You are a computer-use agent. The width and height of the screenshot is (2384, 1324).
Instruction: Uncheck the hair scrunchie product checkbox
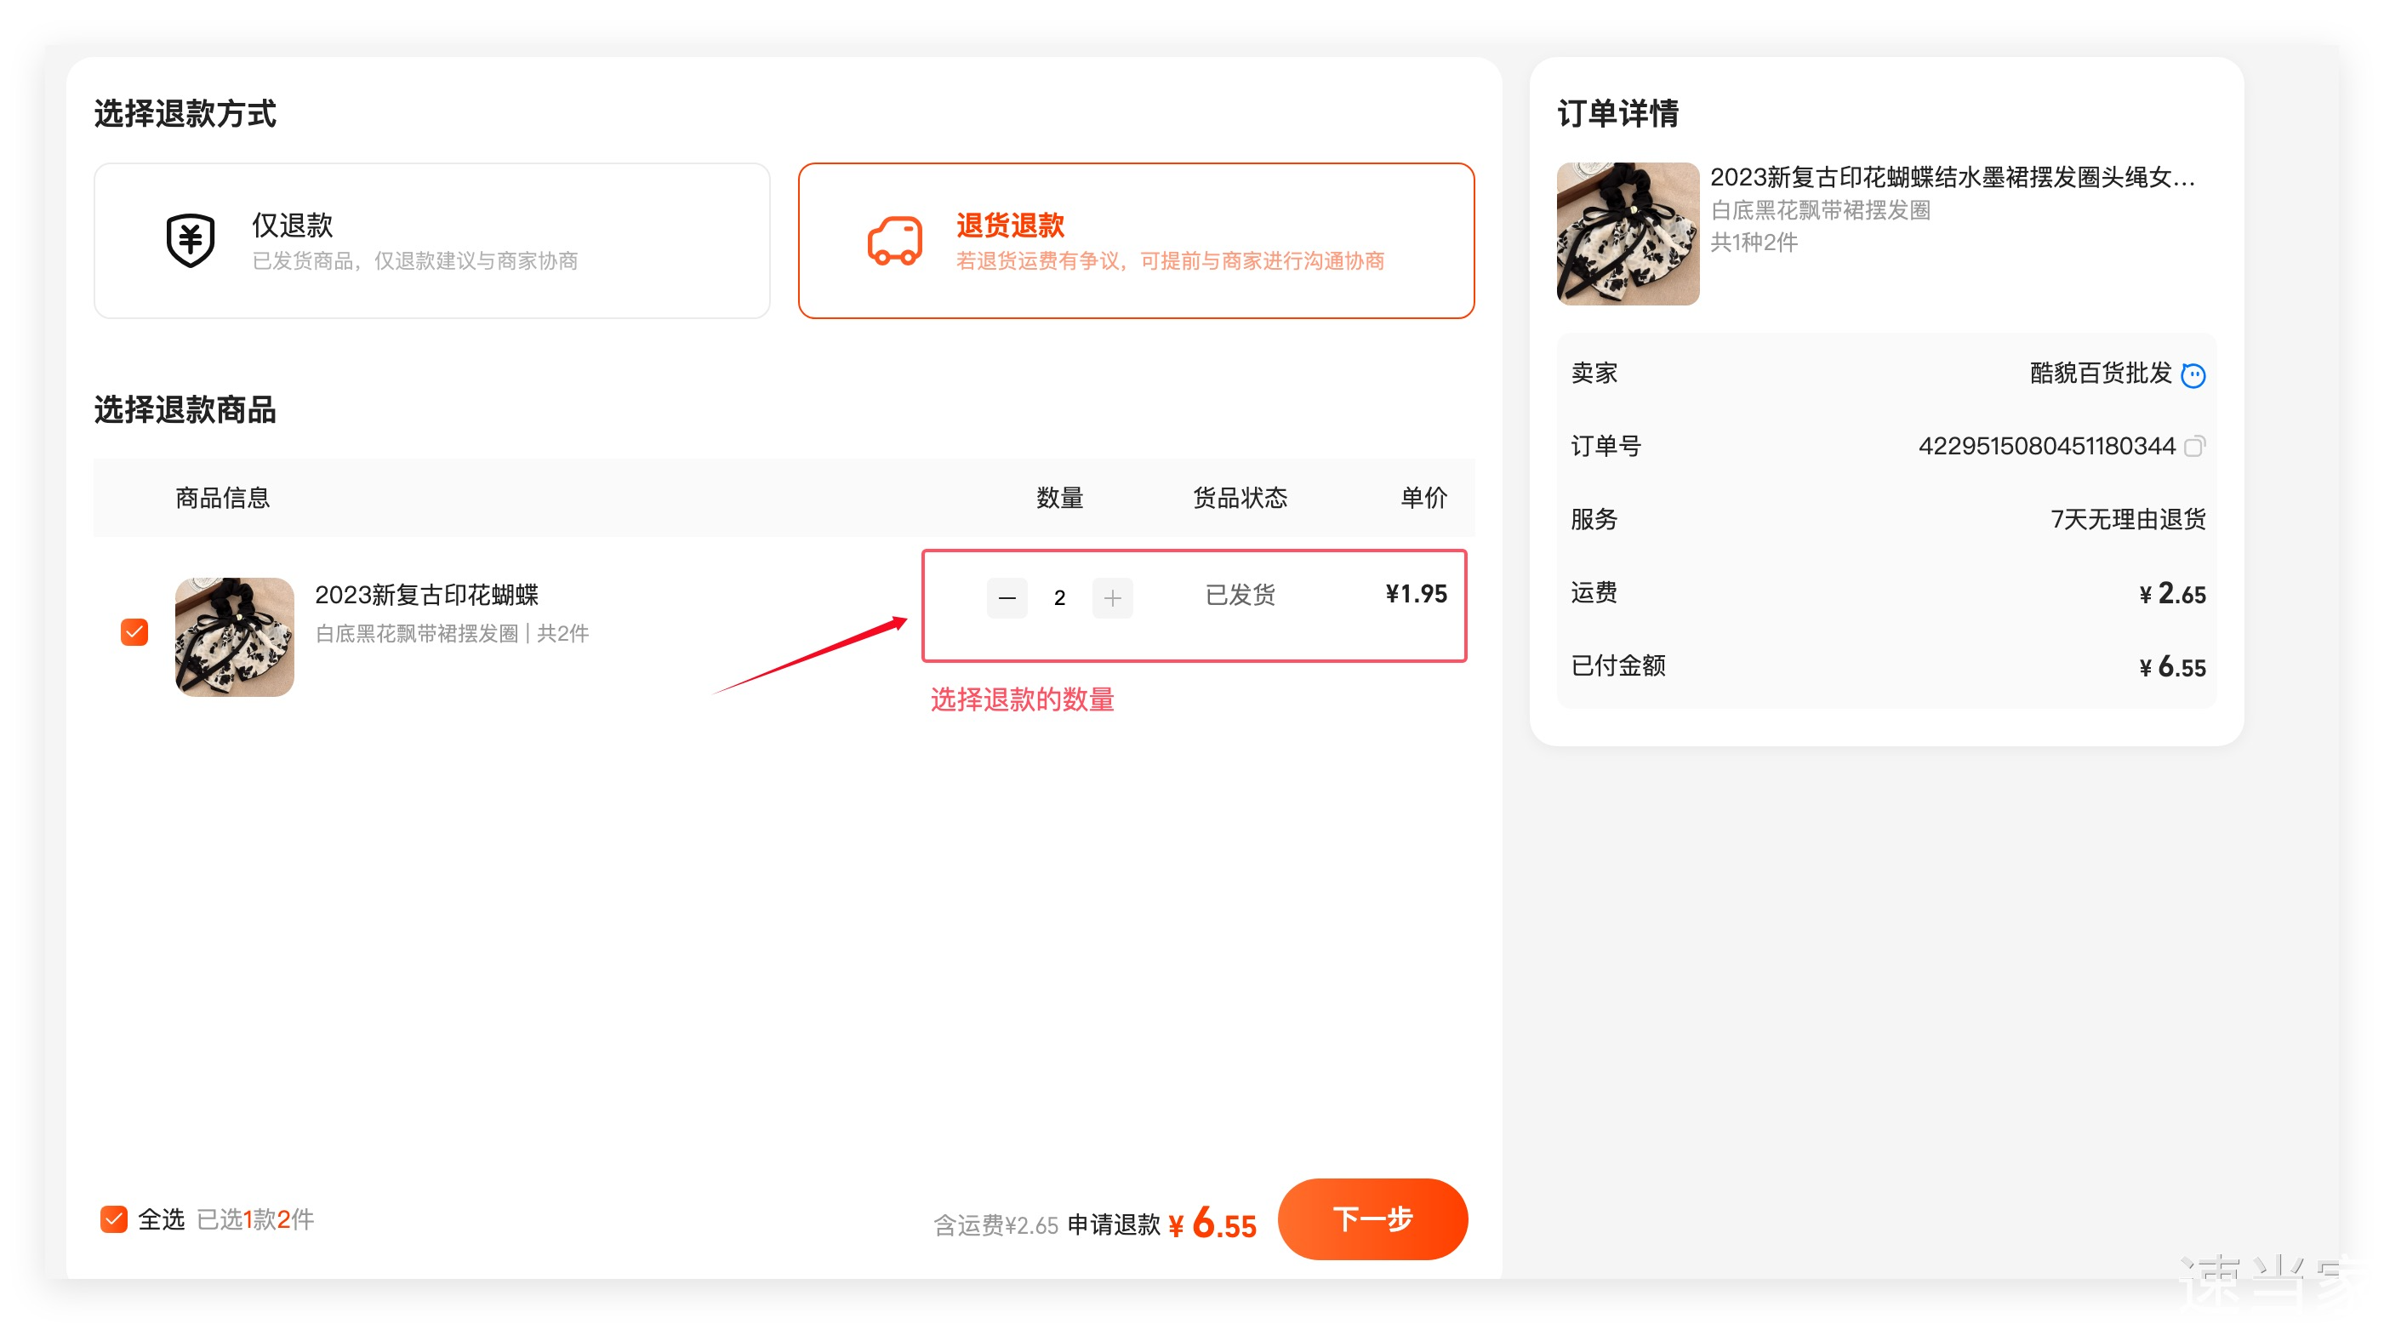(134, 632)
